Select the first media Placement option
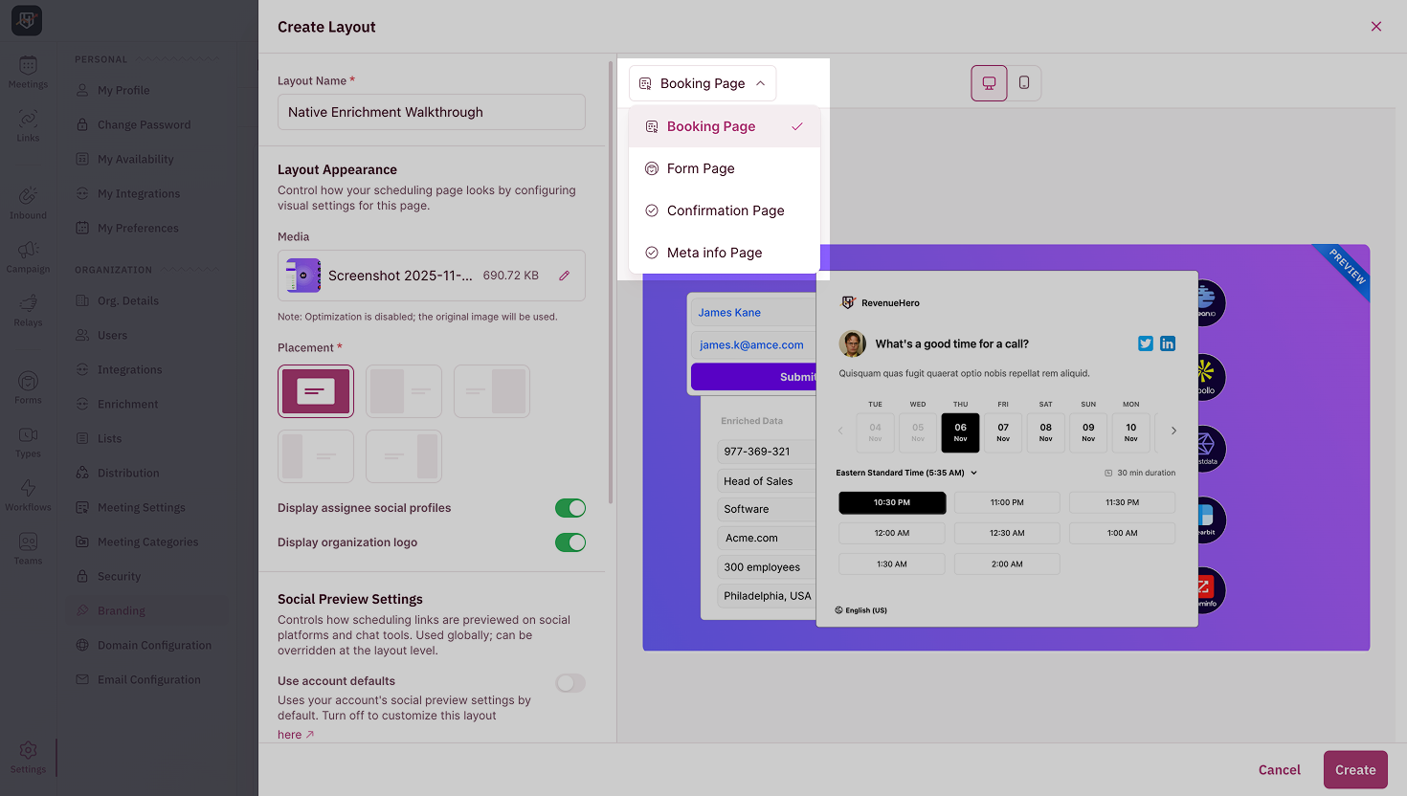1407x796 pixels. 316,390
